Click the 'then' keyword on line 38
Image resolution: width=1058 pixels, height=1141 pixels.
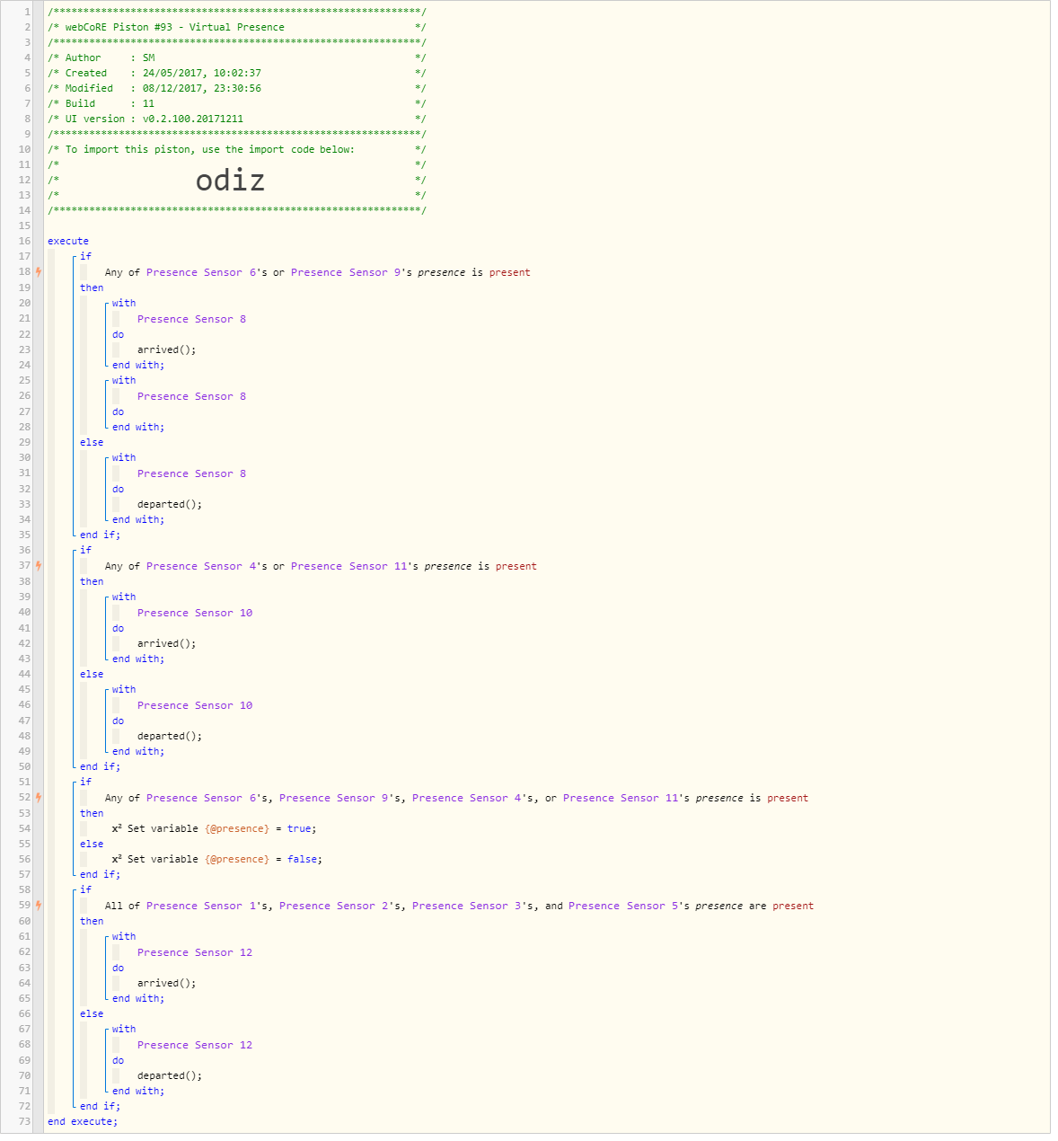[92, 581]
